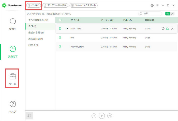
Task: Open the 変換中 converting section
Action: pos(13,24)
